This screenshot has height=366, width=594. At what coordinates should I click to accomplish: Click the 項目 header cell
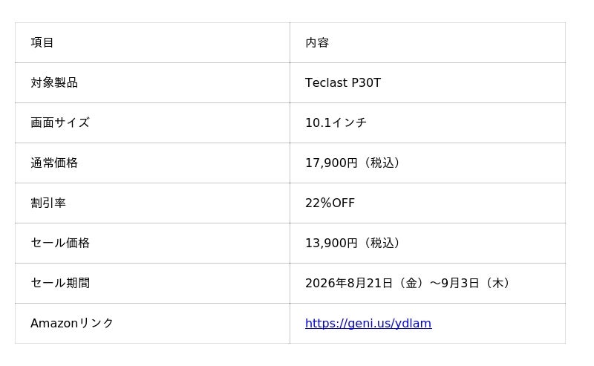tap(152, 42)
